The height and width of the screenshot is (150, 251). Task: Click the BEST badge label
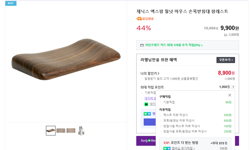pyautogui.click(x=11, y=3)
